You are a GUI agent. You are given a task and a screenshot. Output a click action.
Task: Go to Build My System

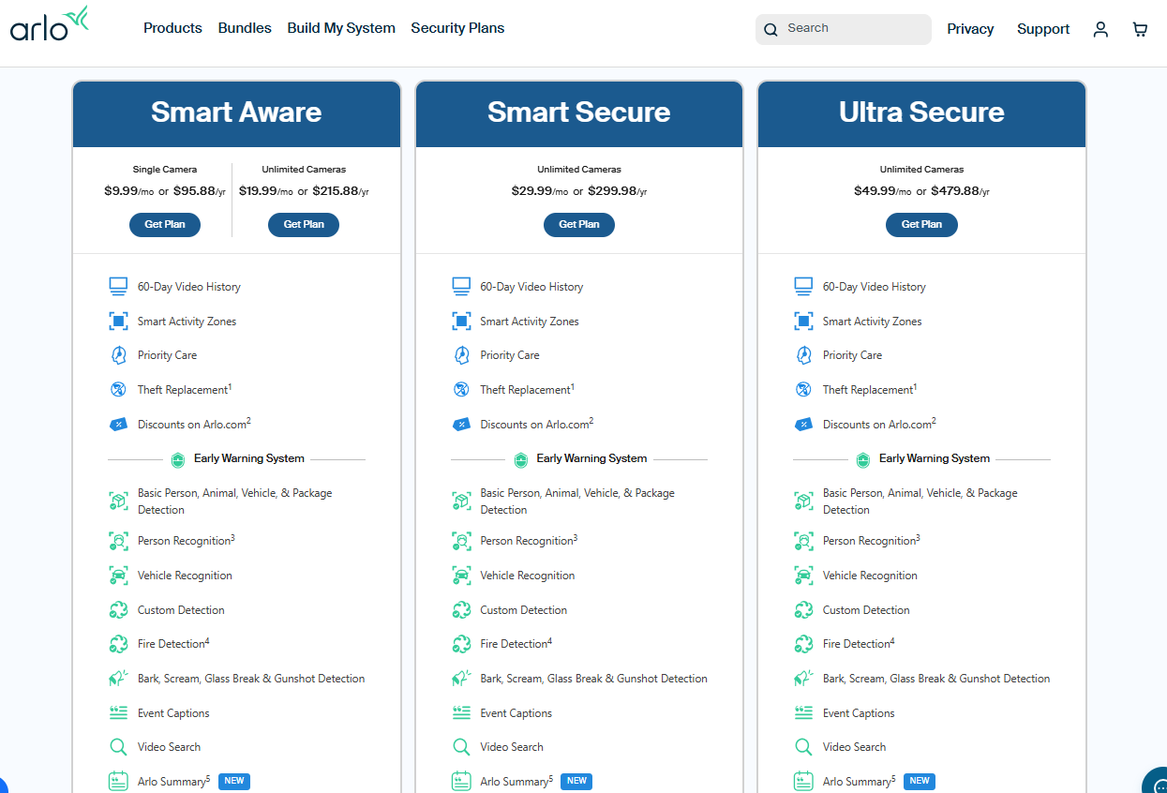(x=341, y=28)
